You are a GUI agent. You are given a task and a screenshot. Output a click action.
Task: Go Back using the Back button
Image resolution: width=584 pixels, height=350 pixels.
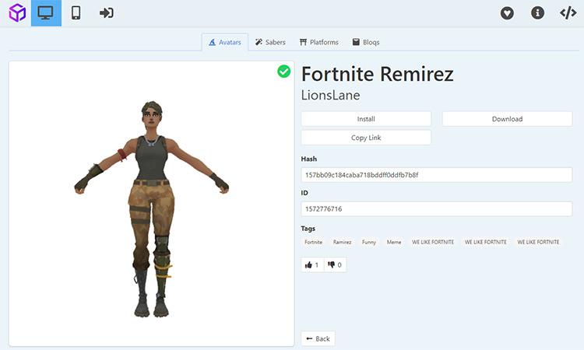coord(318,339)
